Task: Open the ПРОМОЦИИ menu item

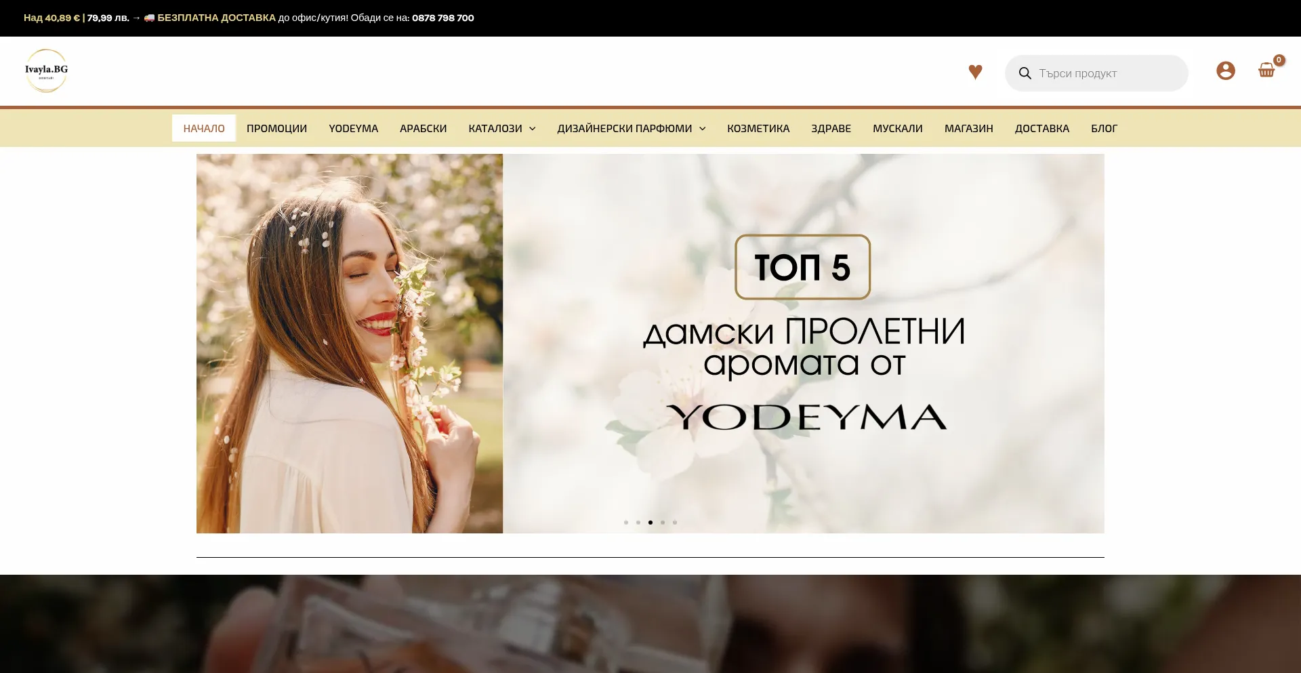Action: pos(276,128)
